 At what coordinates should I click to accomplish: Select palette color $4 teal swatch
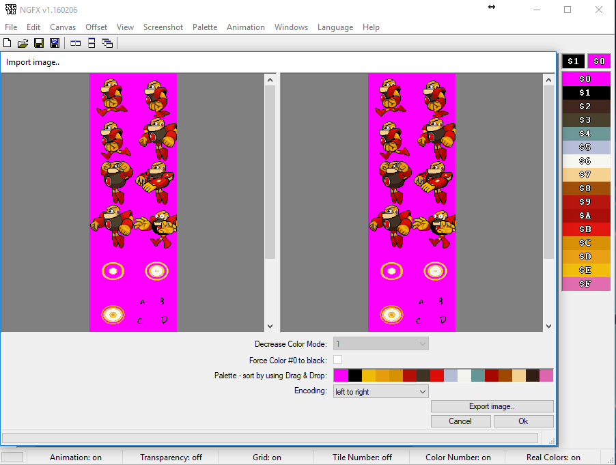point(585,134)
